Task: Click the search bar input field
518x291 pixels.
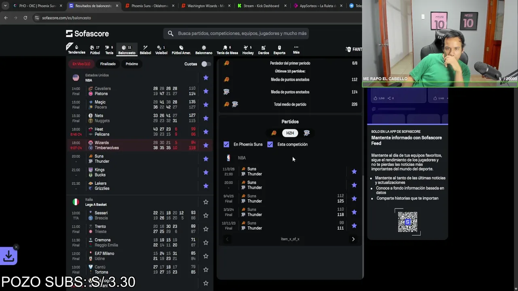Action: 236,34
